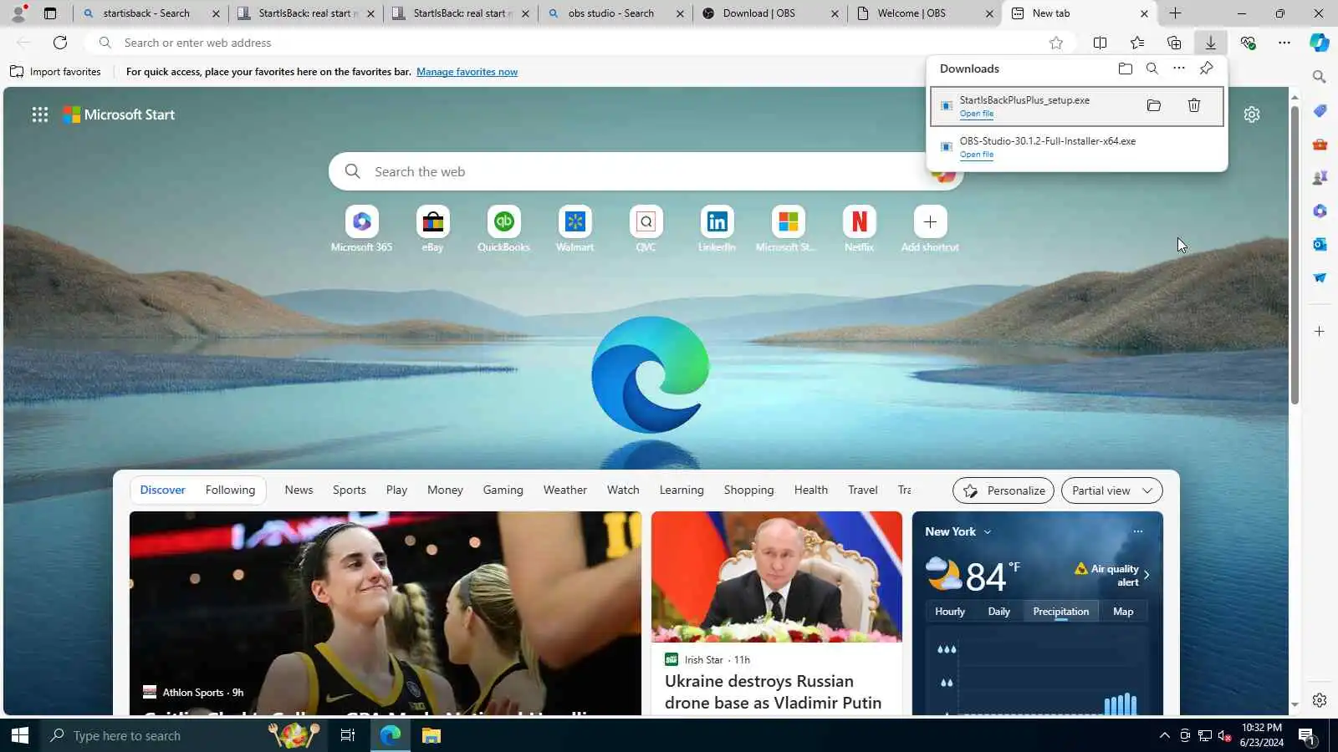1338x752 pixels.
Task: Open file link for StartIsBackPlusPlus_setup.exe
Action: pos(977,114)
